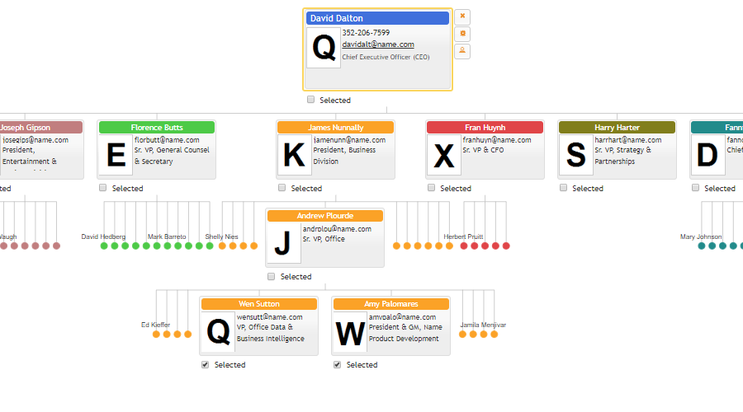Screen dimensions: 743x412
Task: Click the orange dot labeled Ed Kieffer
Action: [x=156, y=335]
